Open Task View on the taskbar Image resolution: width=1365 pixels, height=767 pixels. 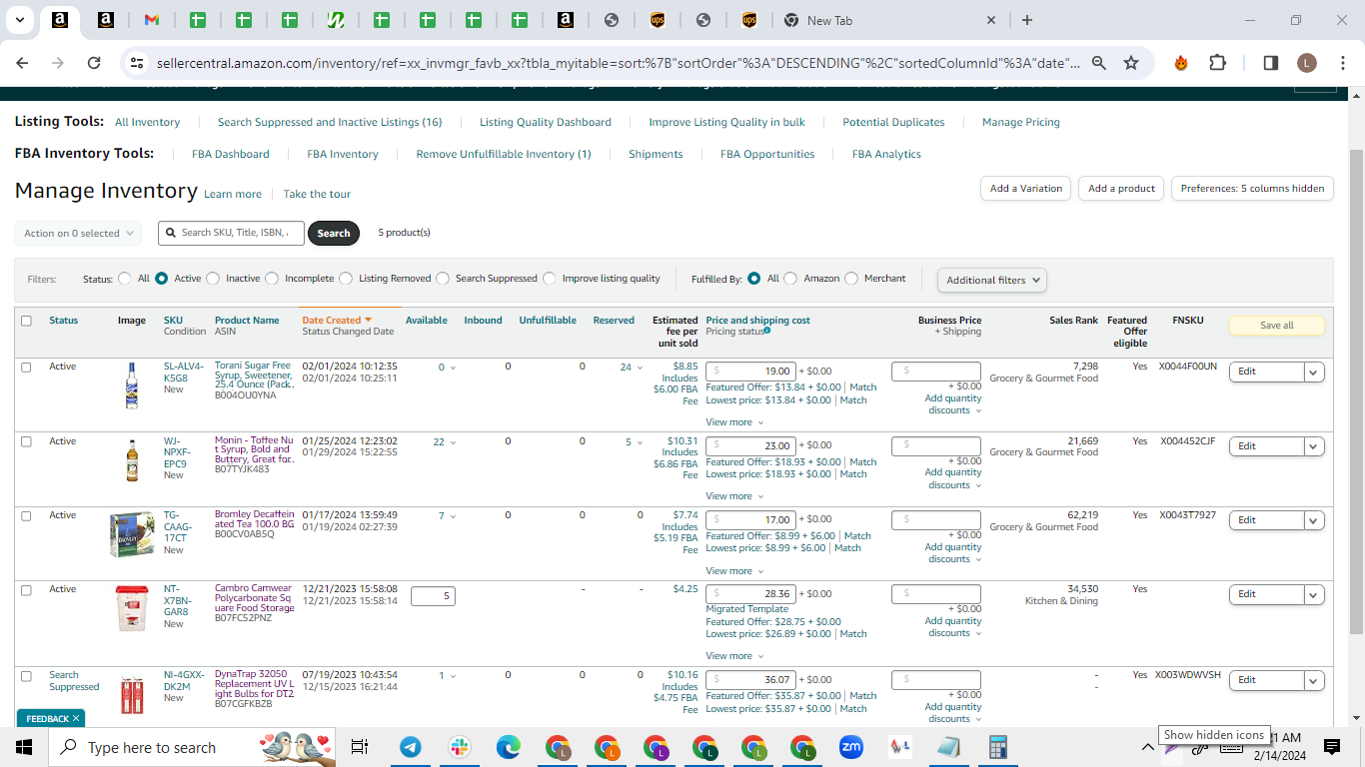[360, 747]
